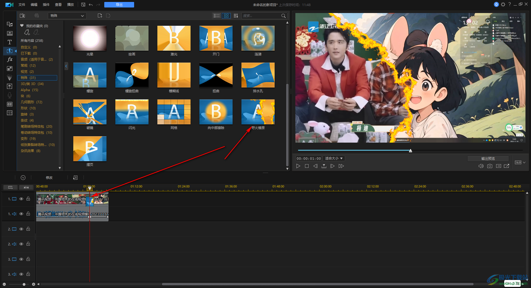Open the Voice-over recording microphone icon

[10, 95]
